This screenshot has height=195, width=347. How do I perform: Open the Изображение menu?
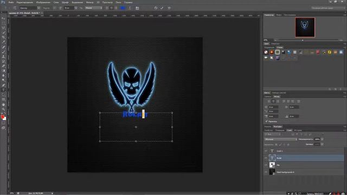[43, 2]
